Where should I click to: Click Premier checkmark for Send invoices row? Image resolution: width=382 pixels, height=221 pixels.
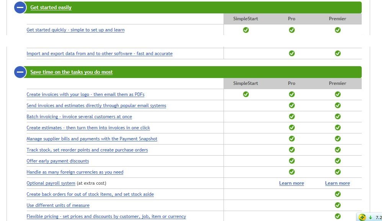click(x=338, y=106)
